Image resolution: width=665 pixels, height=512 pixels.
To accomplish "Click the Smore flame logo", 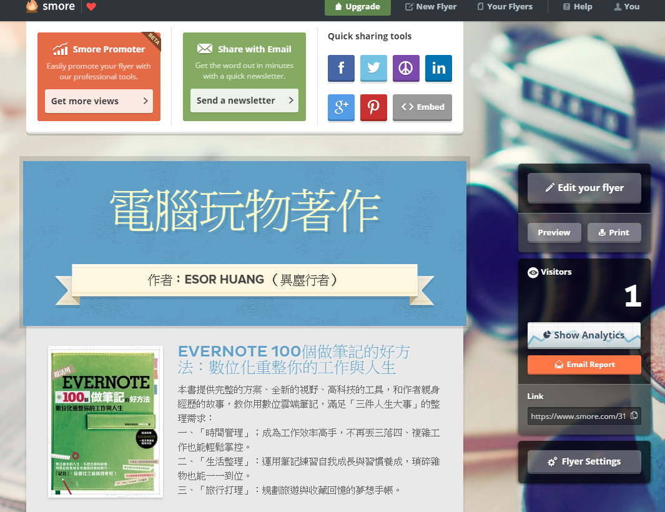I will 32,6.
